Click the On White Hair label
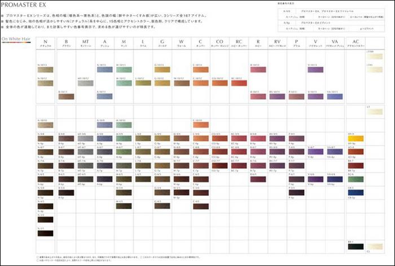This screenshot has width=395, height=266. (16, 39)
